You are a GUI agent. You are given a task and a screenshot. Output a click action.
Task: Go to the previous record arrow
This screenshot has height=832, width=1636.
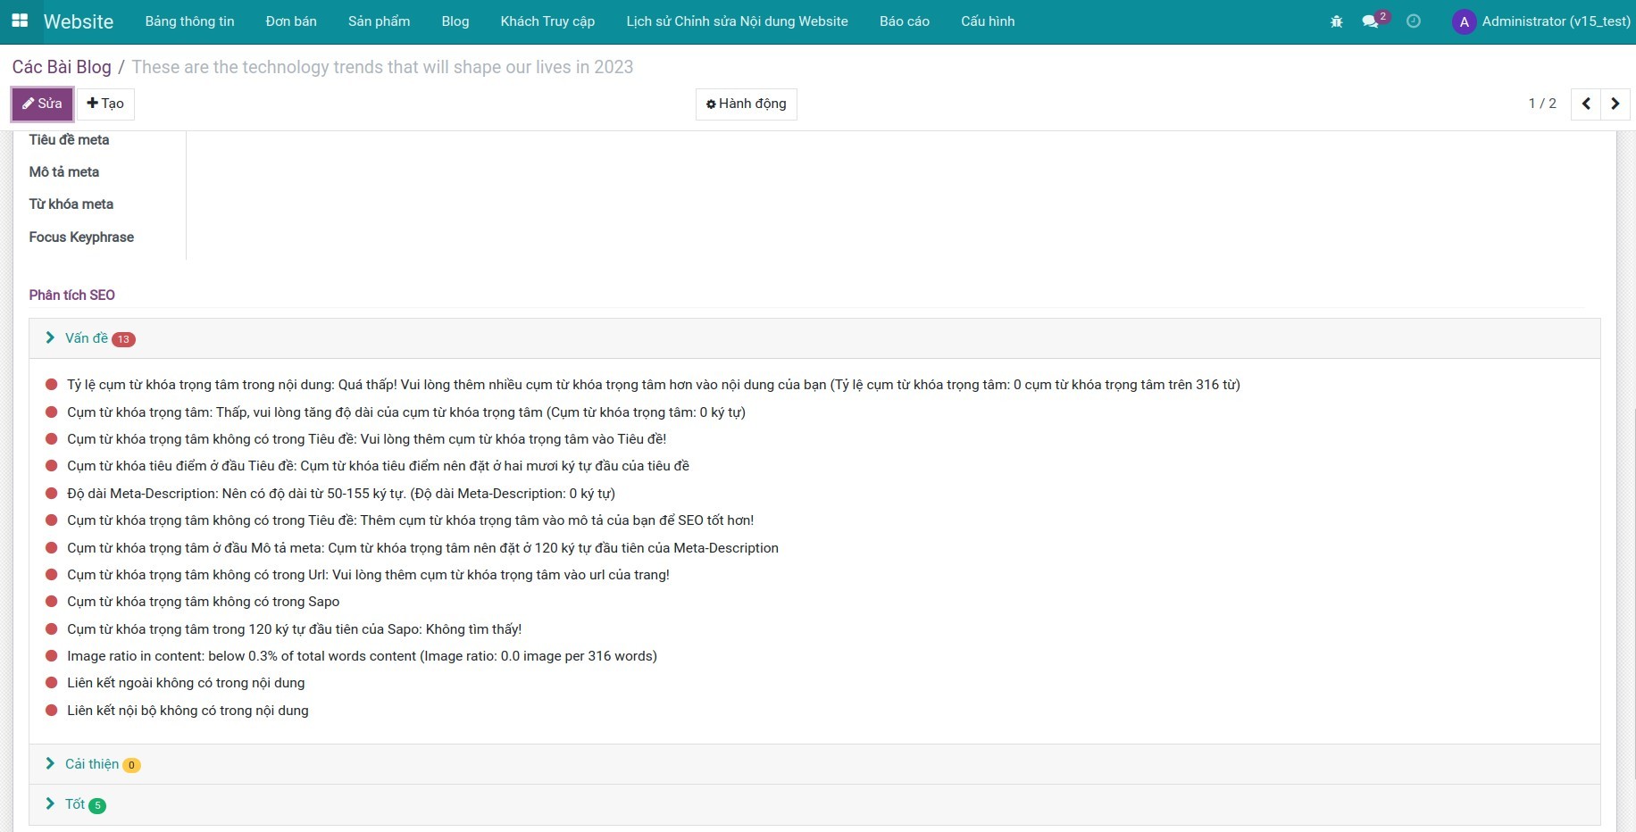point(1585,104)
